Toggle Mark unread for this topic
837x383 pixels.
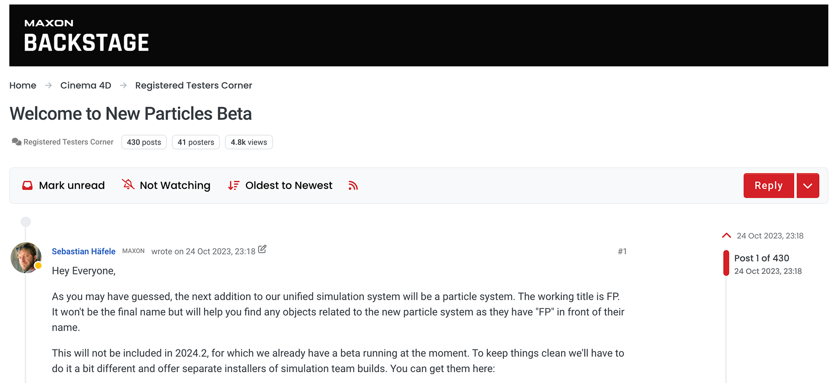pos(64,186)
